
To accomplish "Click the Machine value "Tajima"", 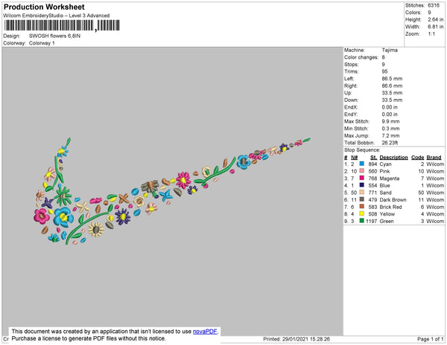I will [390, 50].
